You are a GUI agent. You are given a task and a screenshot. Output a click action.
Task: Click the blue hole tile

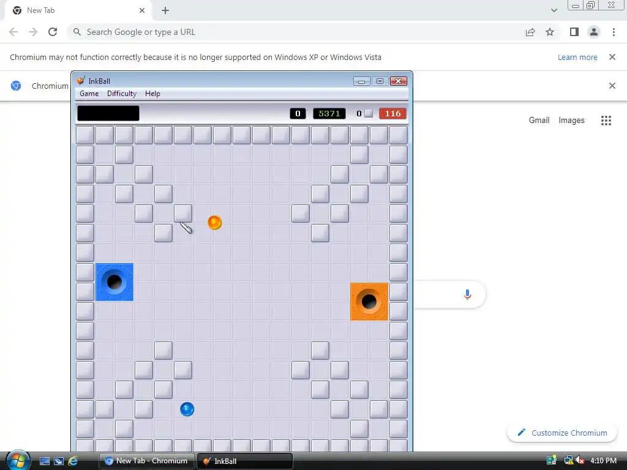(115, 282)
